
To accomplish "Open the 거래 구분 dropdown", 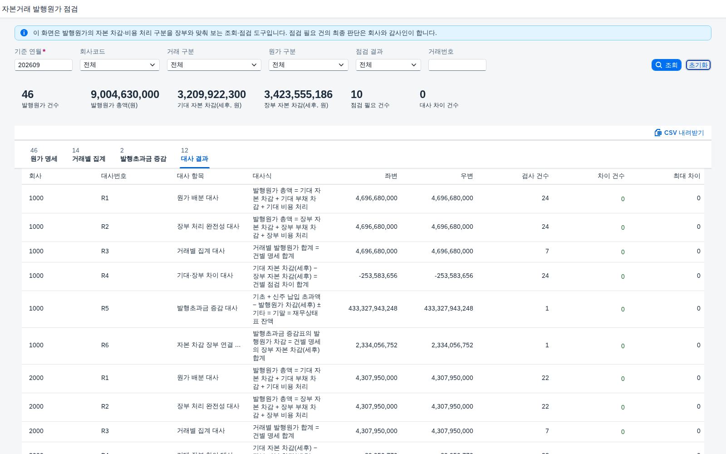I will (x=214, y=65).
